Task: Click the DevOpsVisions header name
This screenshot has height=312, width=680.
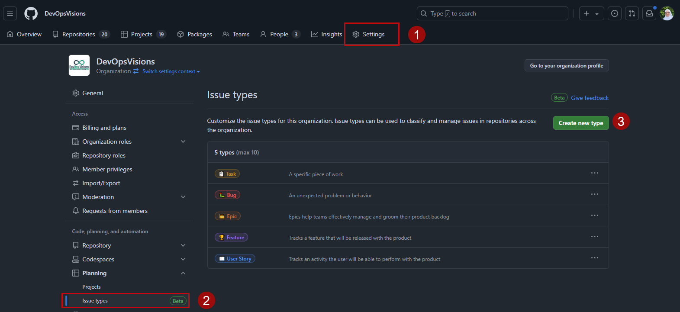Action: 65,13
